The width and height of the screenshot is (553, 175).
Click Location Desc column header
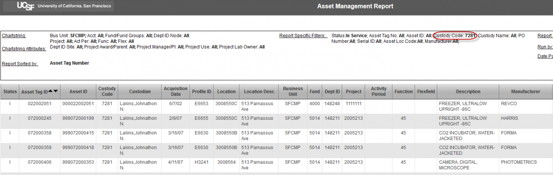[x=259, y=92]
